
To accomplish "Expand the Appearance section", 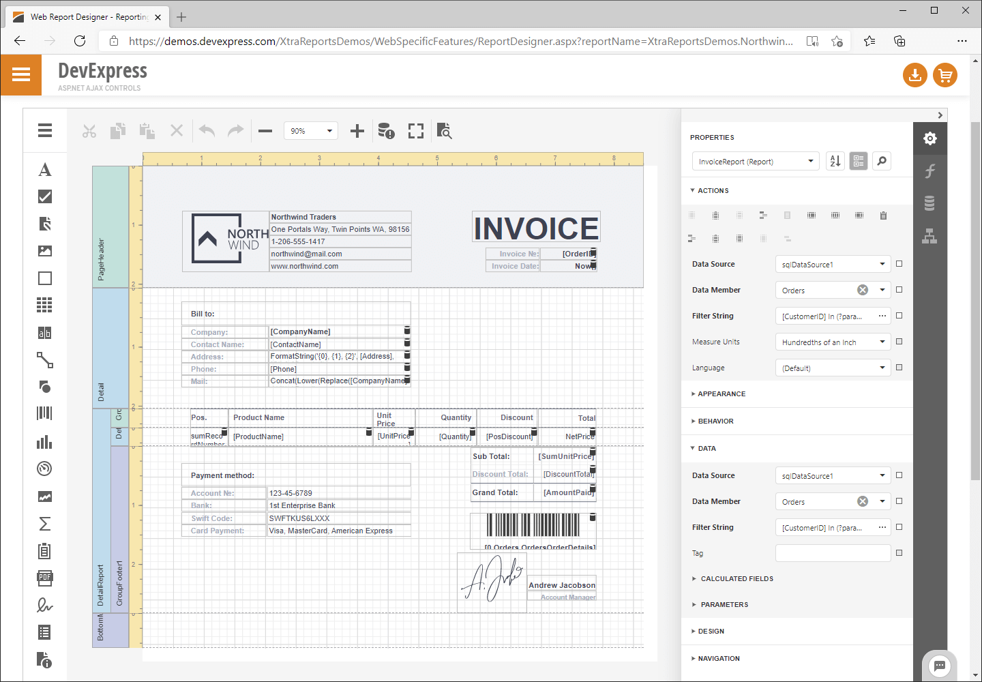I will [721, 394].
